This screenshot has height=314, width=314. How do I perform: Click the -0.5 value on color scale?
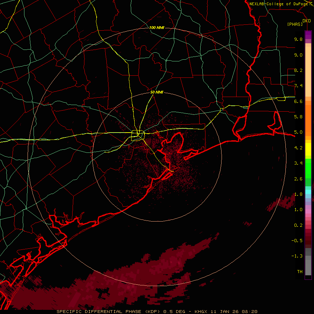(297, 241)
